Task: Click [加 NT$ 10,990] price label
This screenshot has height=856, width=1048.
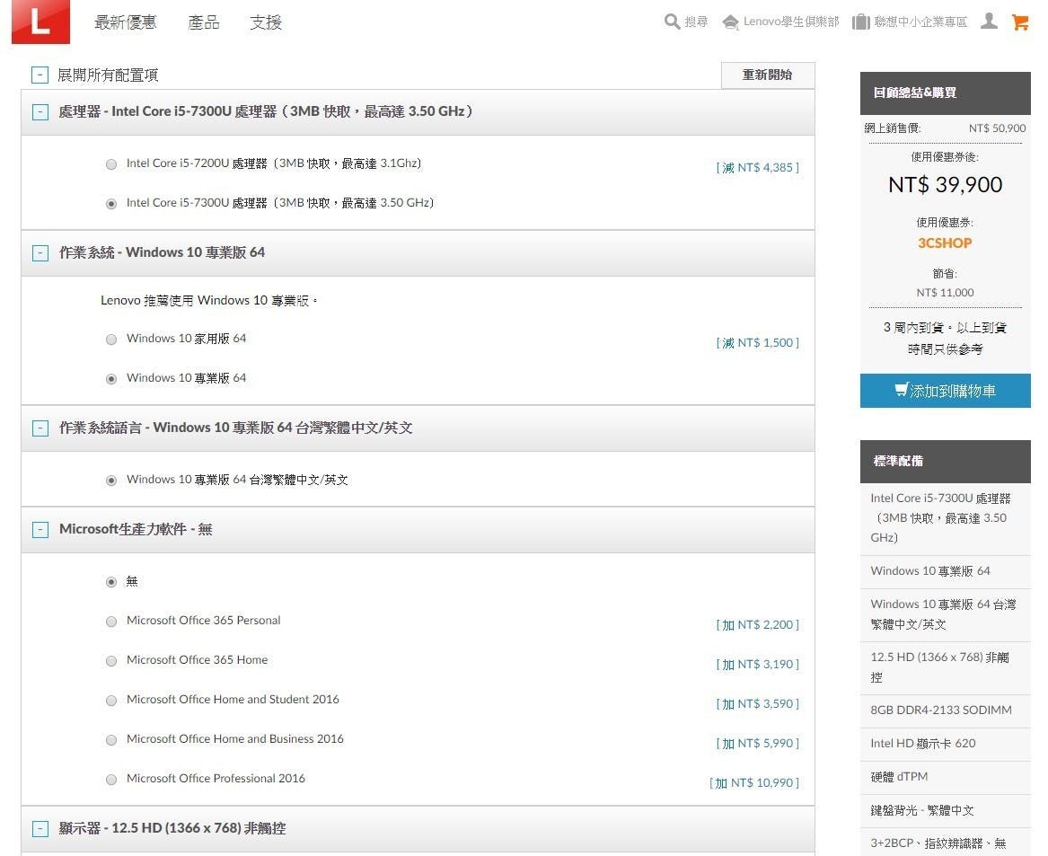Action: [754, 782]
